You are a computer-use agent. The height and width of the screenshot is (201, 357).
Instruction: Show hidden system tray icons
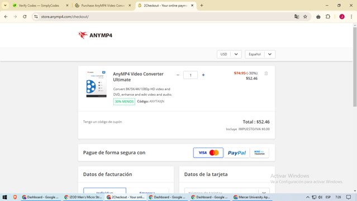point(308,197)
